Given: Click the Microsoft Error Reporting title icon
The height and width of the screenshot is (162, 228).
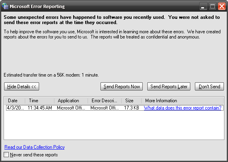Looking at the screenshot, I should click(5, 6).
